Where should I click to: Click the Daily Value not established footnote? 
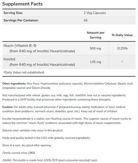(x=24, y=72)
